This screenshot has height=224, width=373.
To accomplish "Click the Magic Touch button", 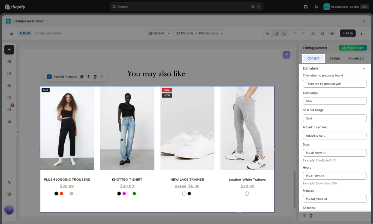I will 353,48.
